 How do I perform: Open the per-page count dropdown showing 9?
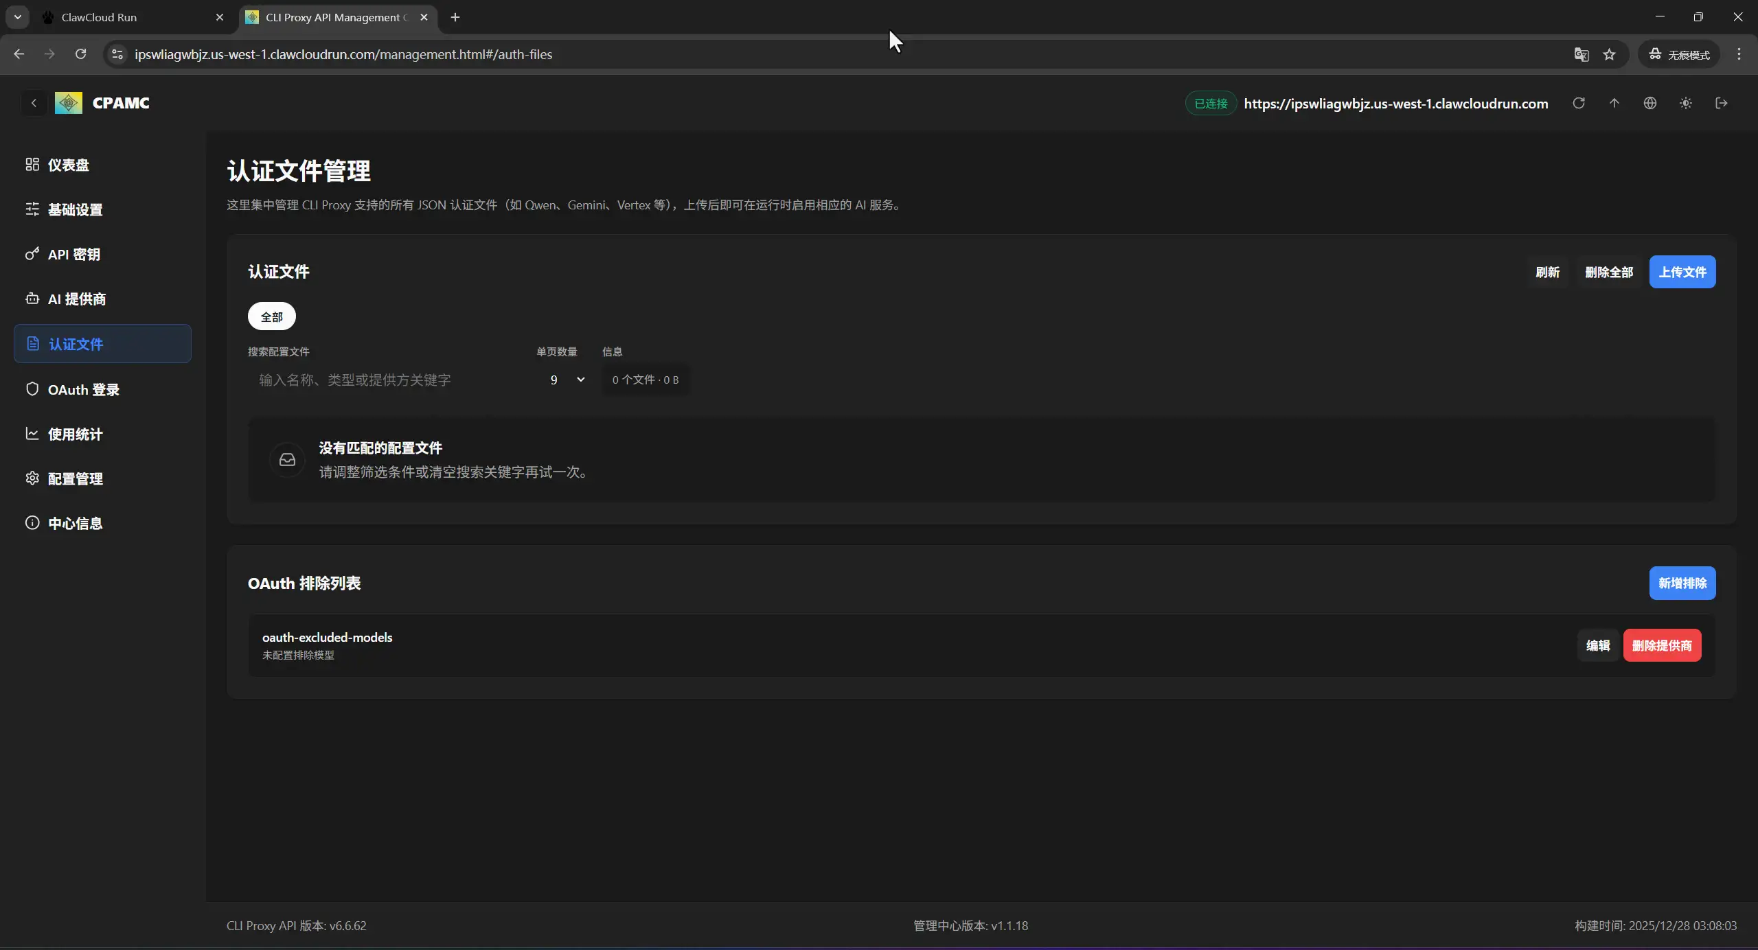[565, 380]
